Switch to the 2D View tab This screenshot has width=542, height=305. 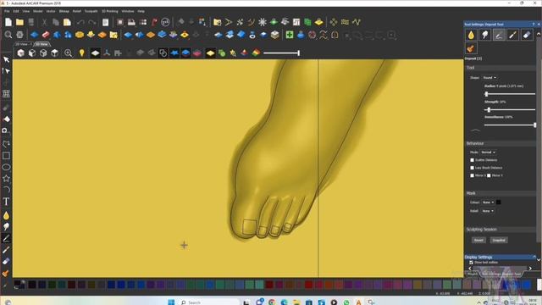23,44
